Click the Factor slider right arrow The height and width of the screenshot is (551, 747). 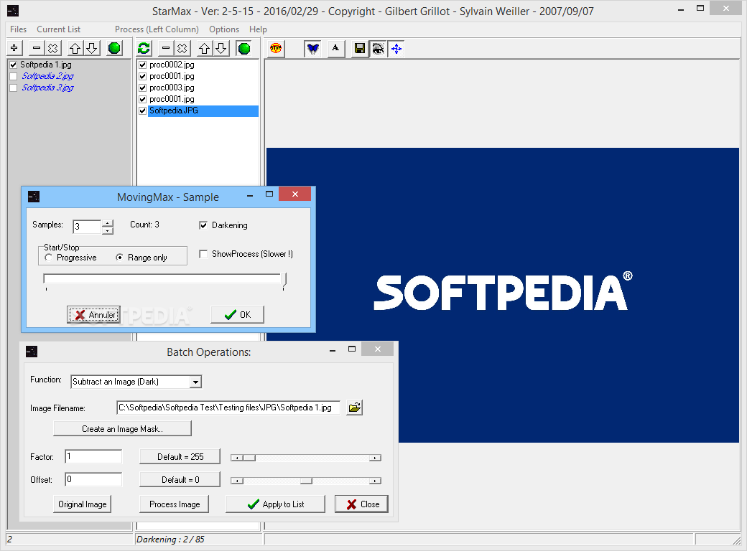point(376,458)
